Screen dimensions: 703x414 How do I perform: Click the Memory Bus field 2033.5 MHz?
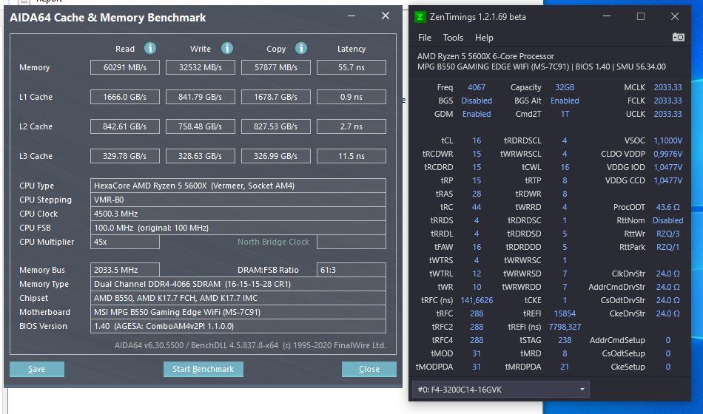(124, 270)
